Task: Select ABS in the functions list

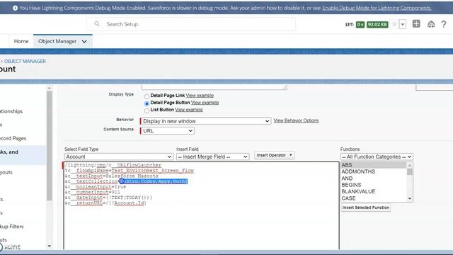Action: [x=373, y=165]
